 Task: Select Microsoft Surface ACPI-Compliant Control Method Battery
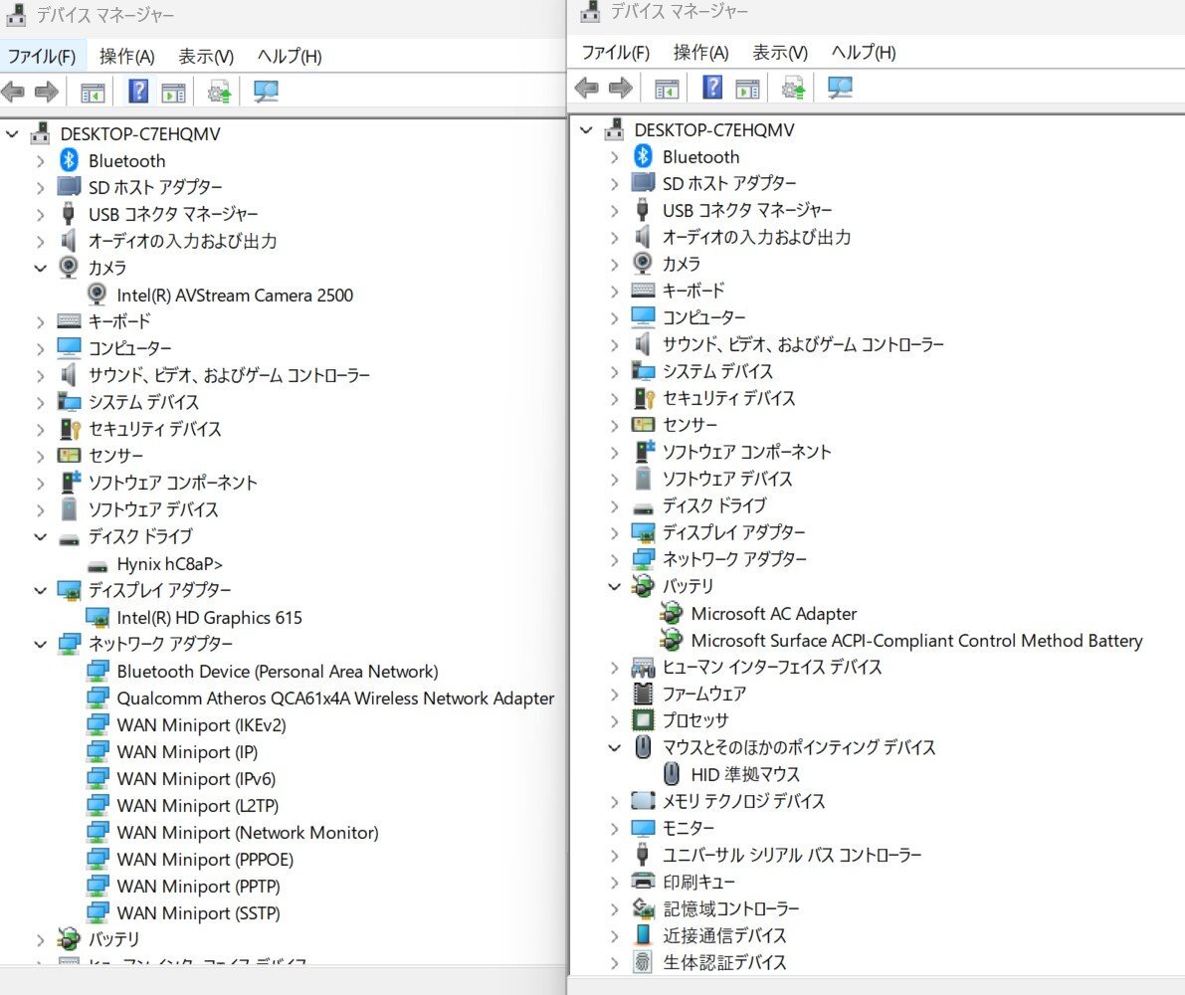pos(916,641)
